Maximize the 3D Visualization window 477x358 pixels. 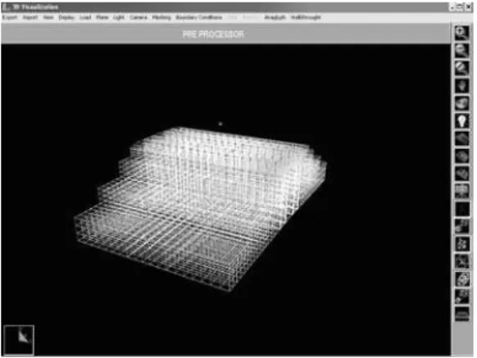click(x=460, y=7)
